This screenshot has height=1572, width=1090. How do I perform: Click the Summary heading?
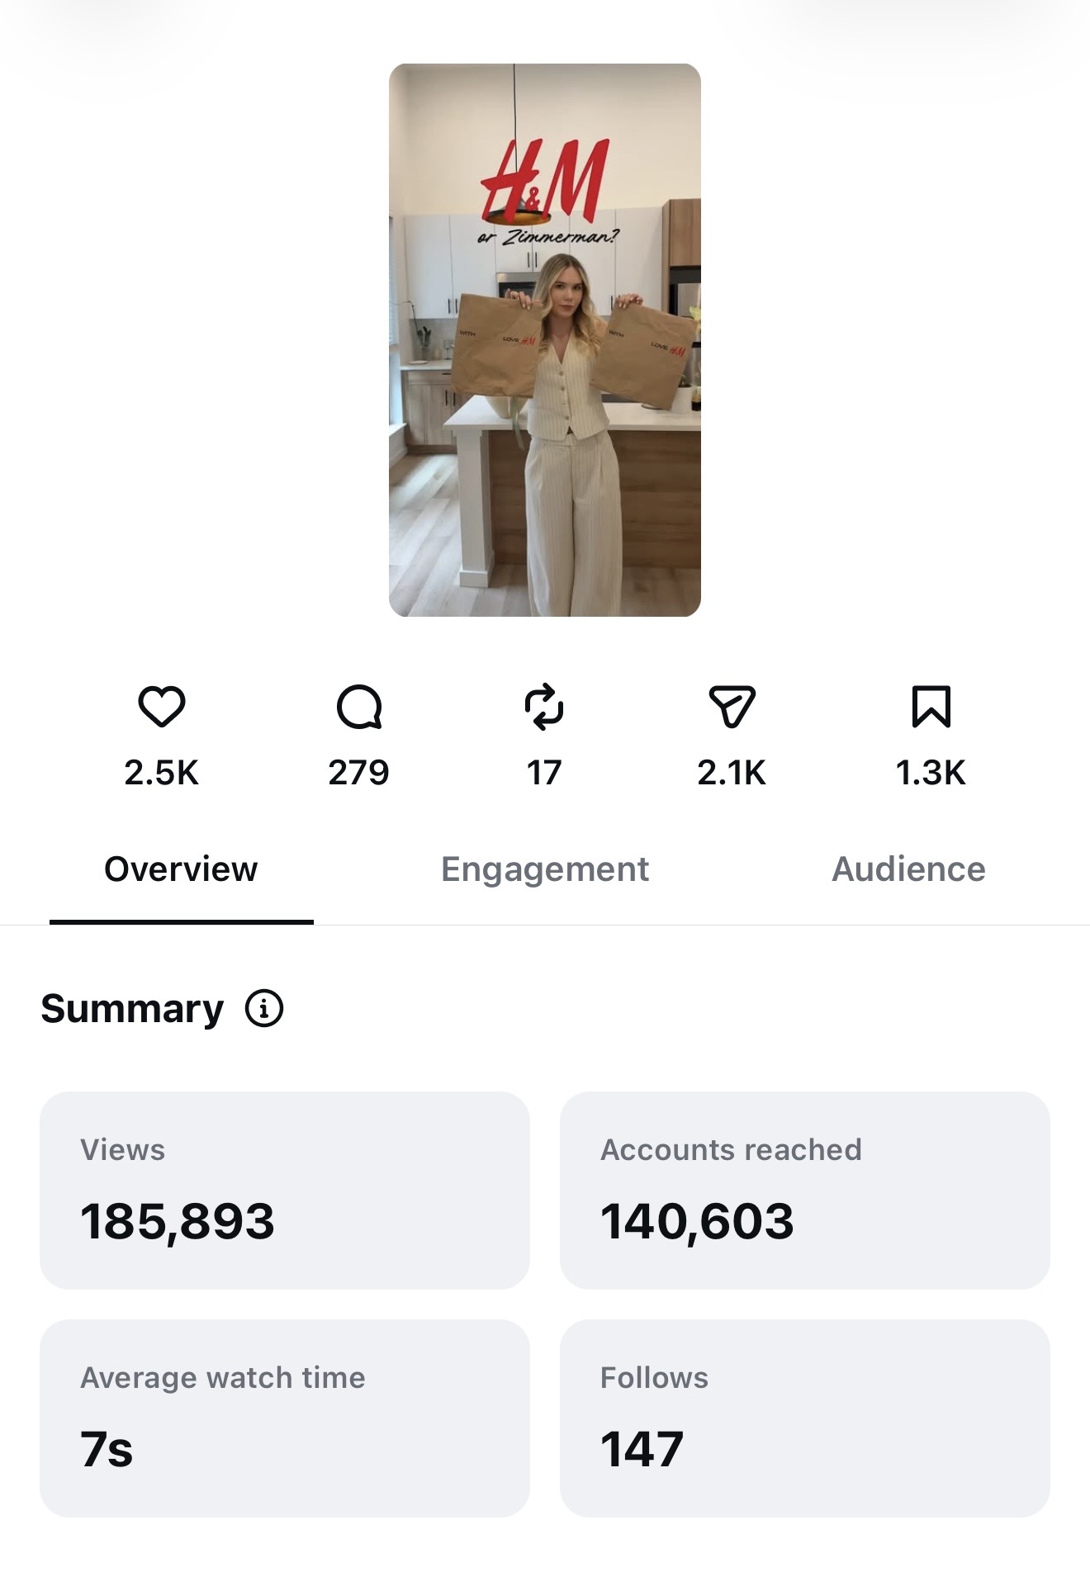pos(132,1009)
